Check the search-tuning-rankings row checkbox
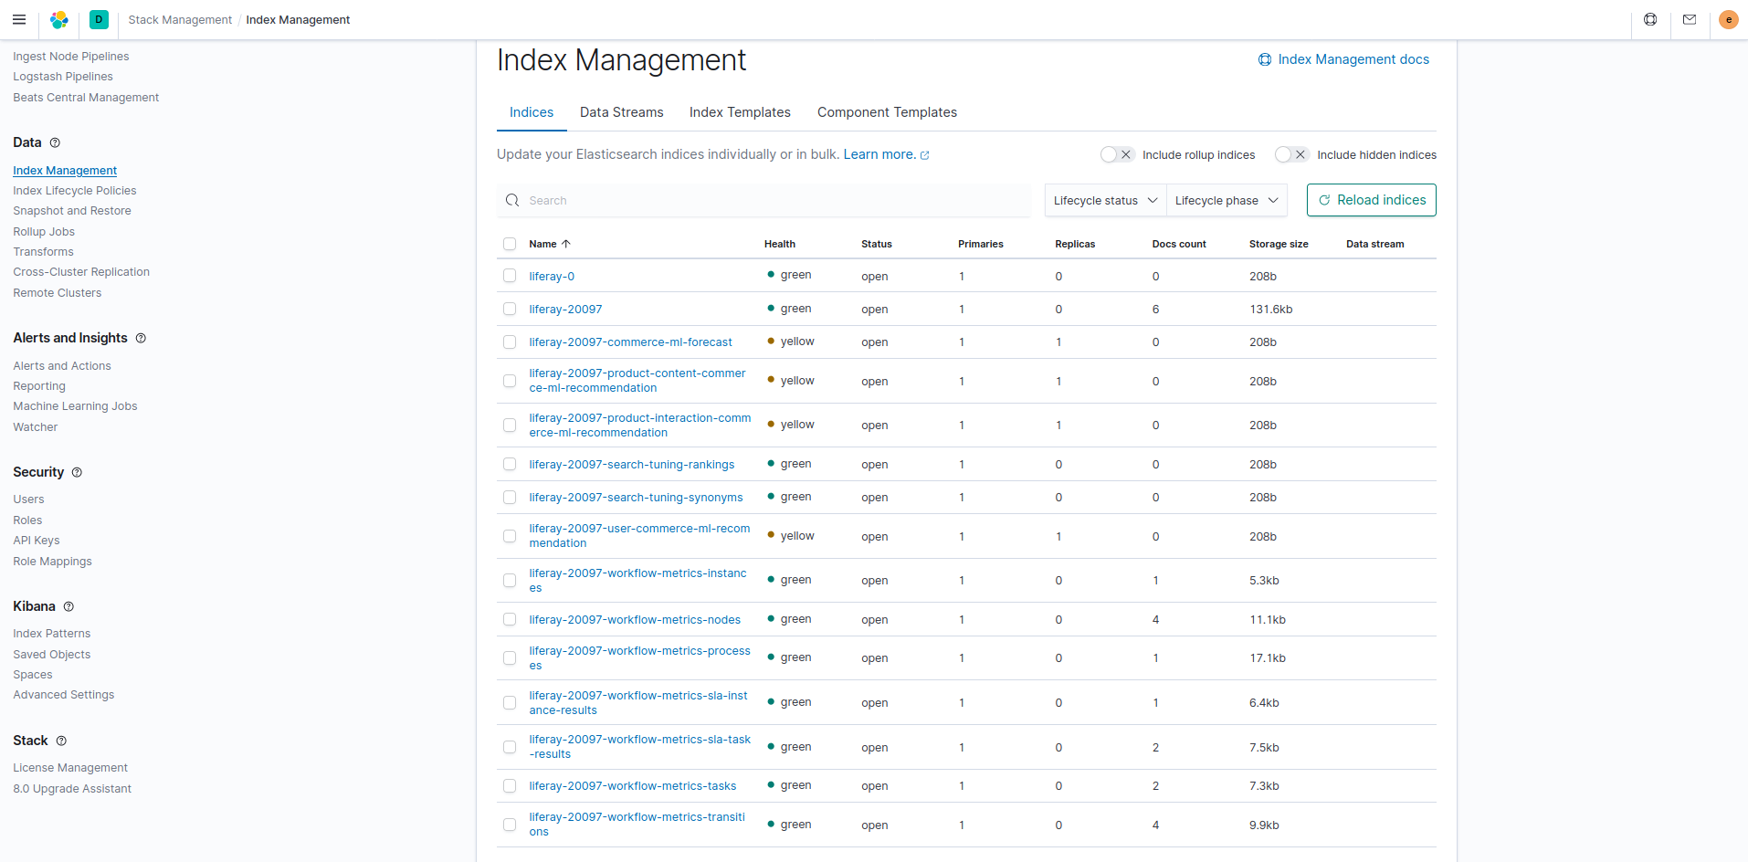 pos(510,464)
